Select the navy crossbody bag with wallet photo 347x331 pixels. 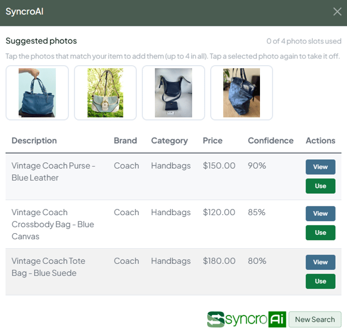(x=173, y=93)
